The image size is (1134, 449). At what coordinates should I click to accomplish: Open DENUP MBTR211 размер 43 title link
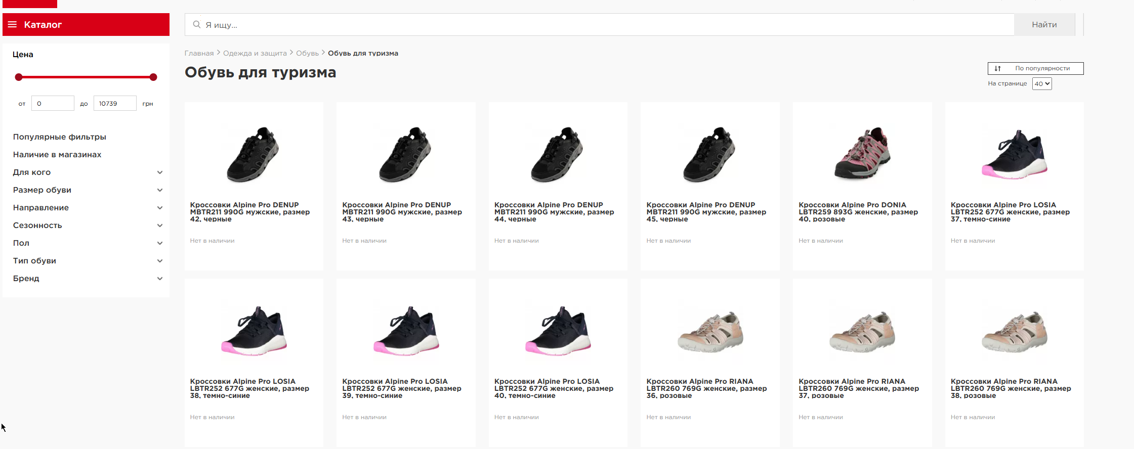pyautogui.click(x=402, y=212)
